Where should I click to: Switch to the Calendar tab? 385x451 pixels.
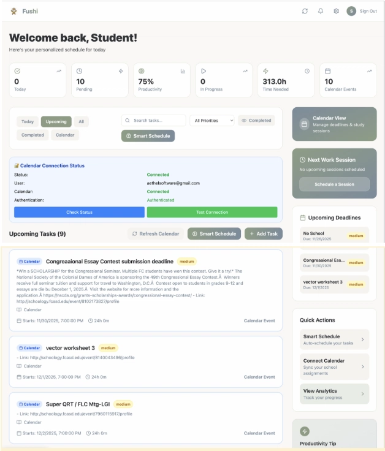pyautogui.click(x=65, y=135)
